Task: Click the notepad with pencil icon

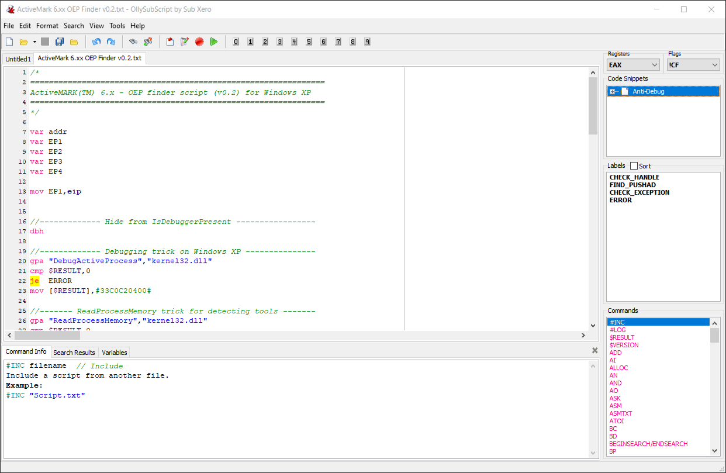Action: click(185, 42)
